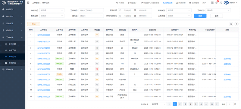Click the blue 搜索 button

click(x=200, y=16)
